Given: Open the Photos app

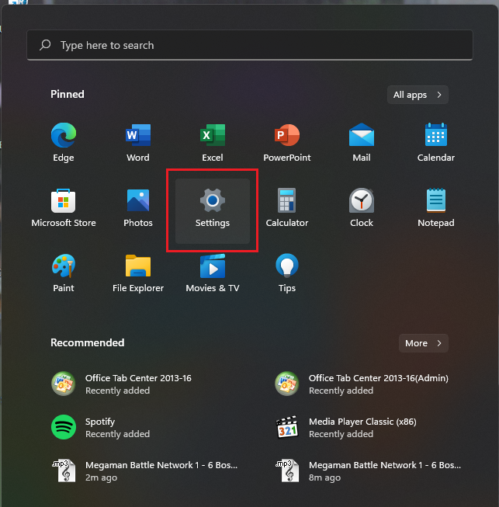Looking at the screenshot, I should (138, 207).
